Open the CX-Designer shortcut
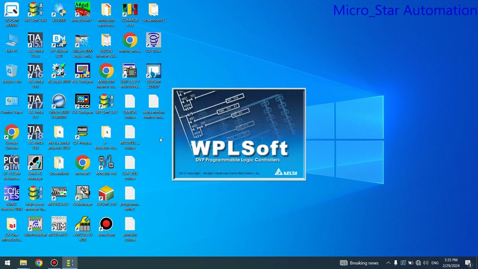The width and height of the screenshot is (478, 269). pos(83,104)
